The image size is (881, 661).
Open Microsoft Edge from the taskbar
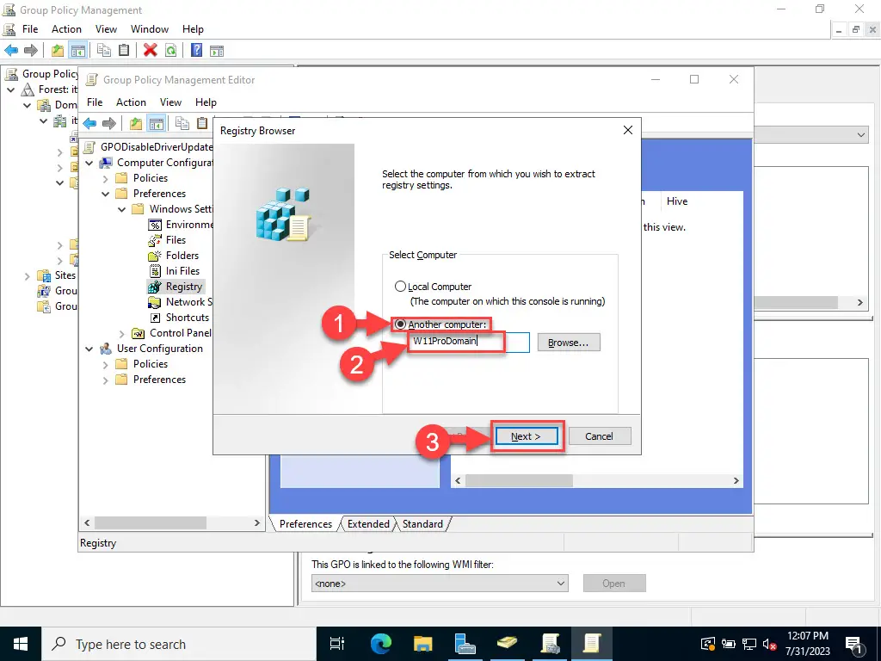coord(380,643)
